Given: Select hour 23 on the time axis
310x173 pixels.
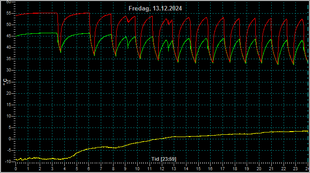Looking at the screenshot, I should pyautogui.click(x=295, y=169).
